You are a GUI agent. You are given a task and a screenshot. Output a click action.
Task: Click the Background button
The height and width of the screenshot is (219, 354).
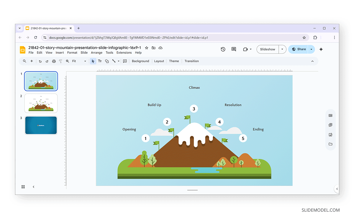coord(140,61)
